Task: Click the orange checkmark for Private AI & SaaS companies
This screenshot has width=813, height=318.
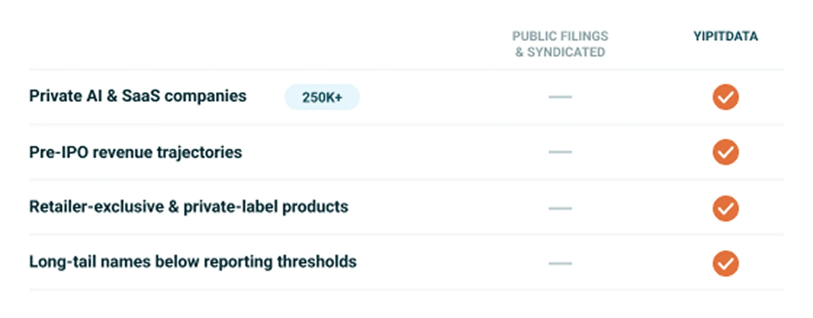Action: pyautogui.click(x=726, y=97)
